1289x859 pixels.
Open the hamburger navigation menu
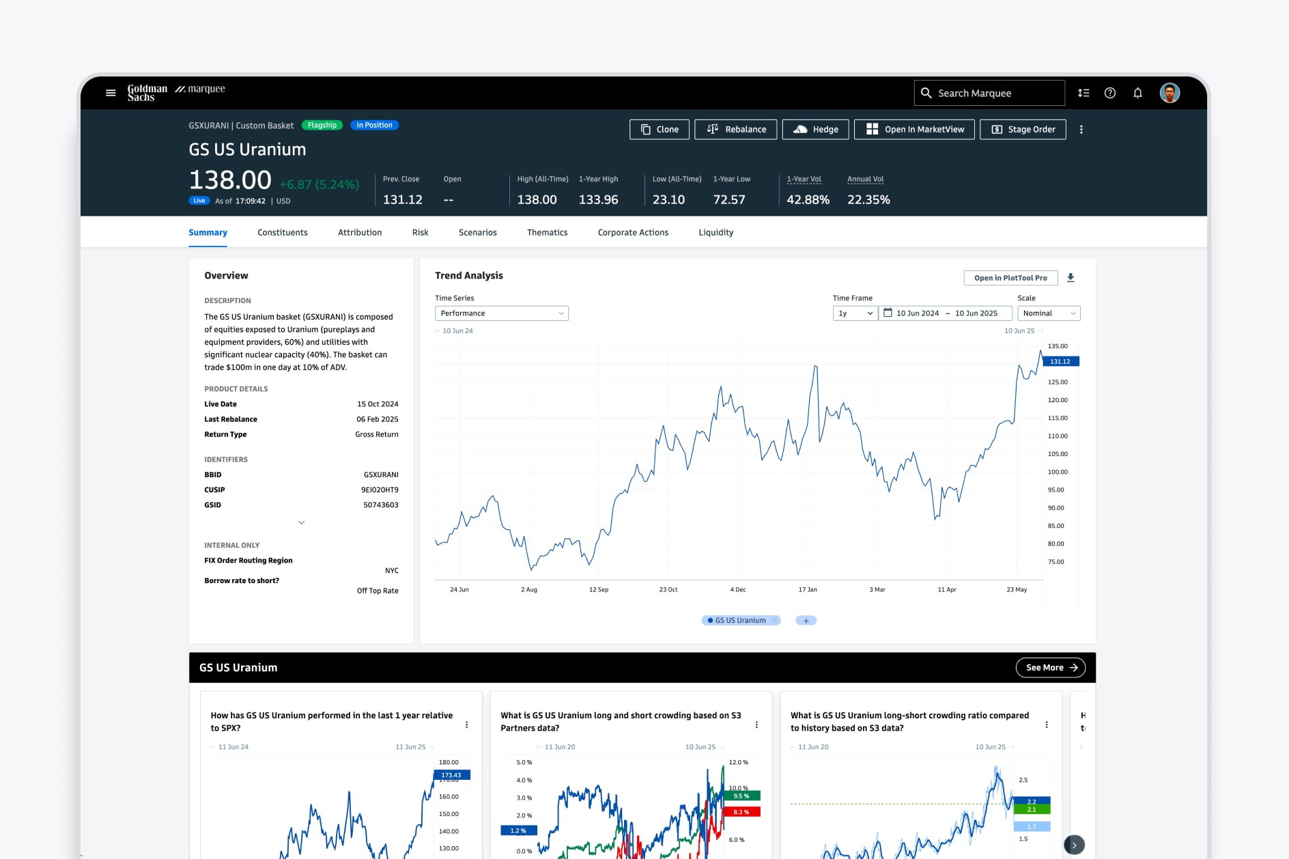(111, 93)
